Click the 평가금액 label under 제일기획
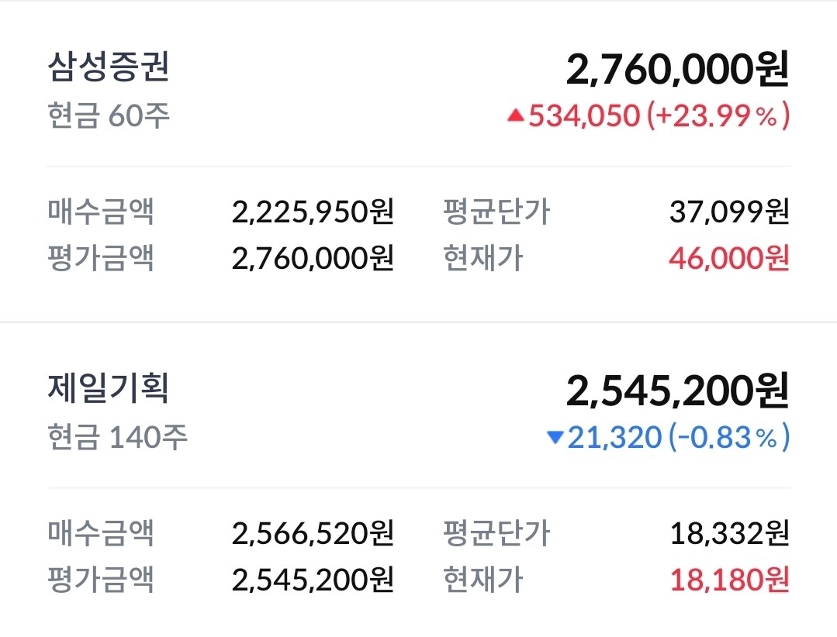 pyautogui.click(x=101, y=579)
